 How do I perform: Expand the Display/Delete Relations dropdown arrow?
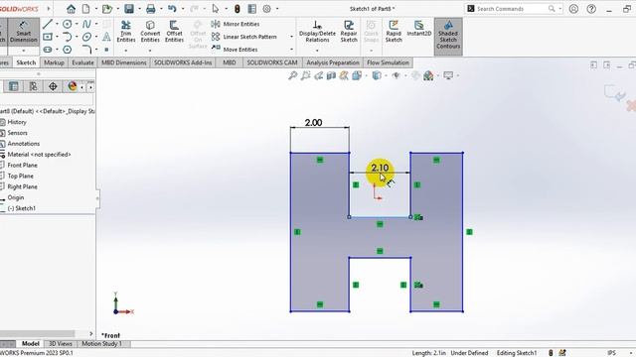(317, 51)
